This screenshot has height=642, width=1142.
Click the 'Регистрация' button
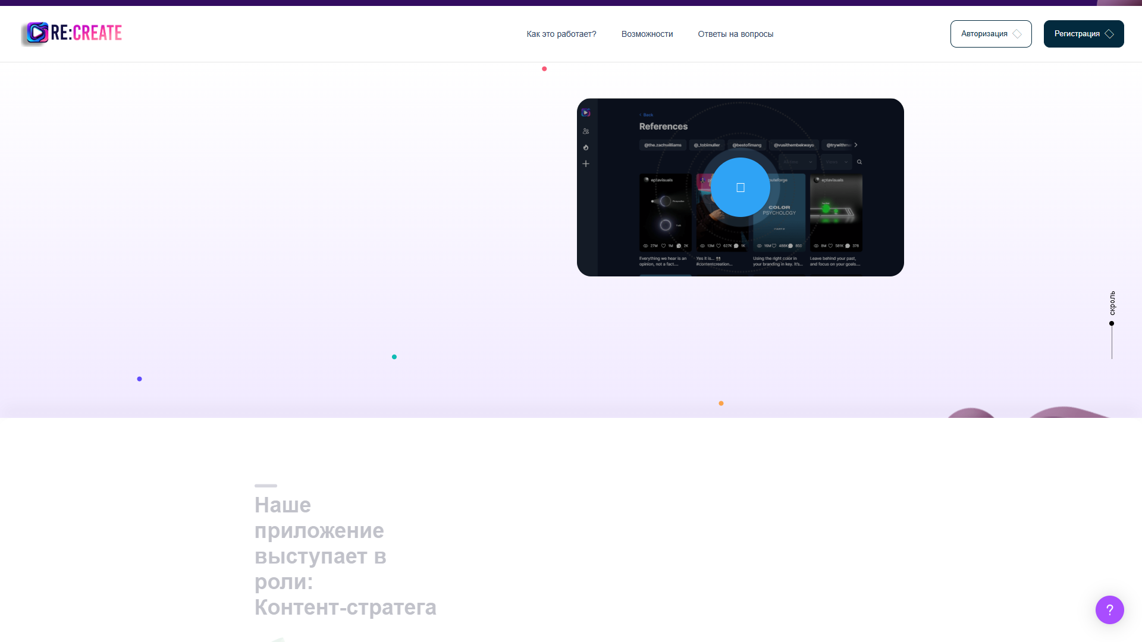click(x=1084, y=34)
